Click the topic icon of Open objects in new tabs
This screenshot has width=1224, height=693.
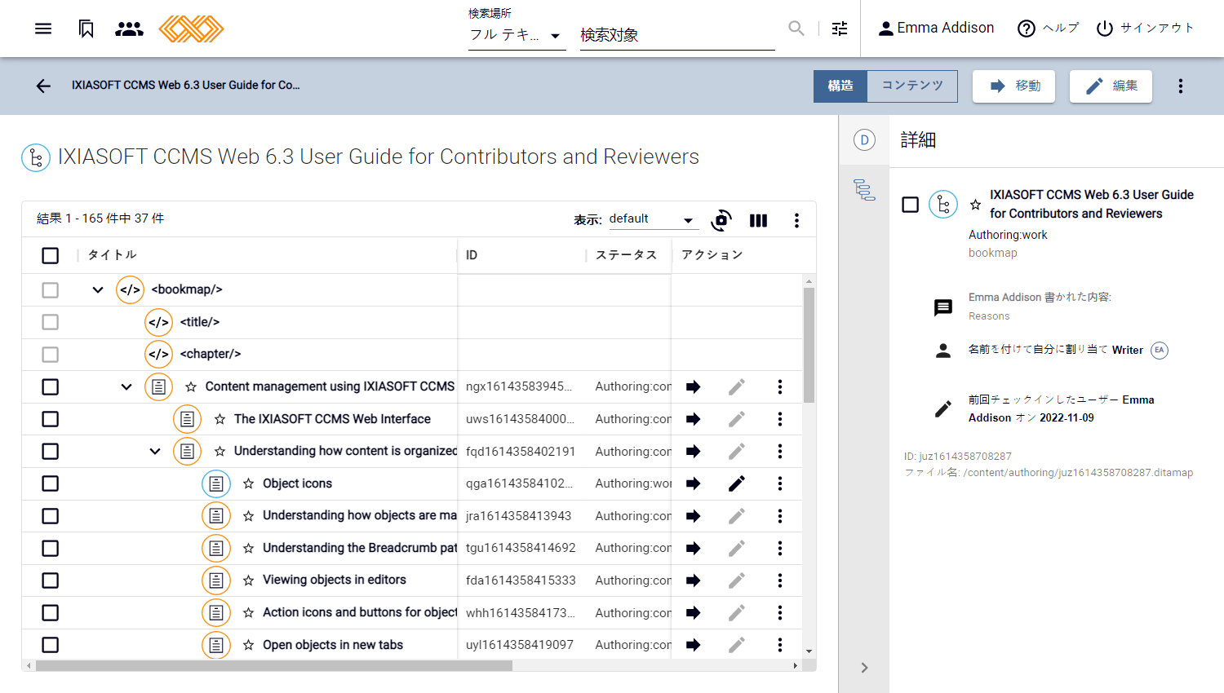(x=216, y=645)
